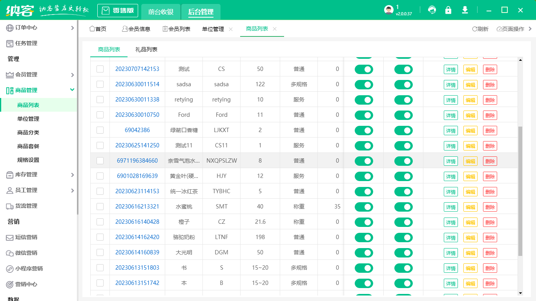
Task: Open the user avatar menu
Action: tap(388, 9)
